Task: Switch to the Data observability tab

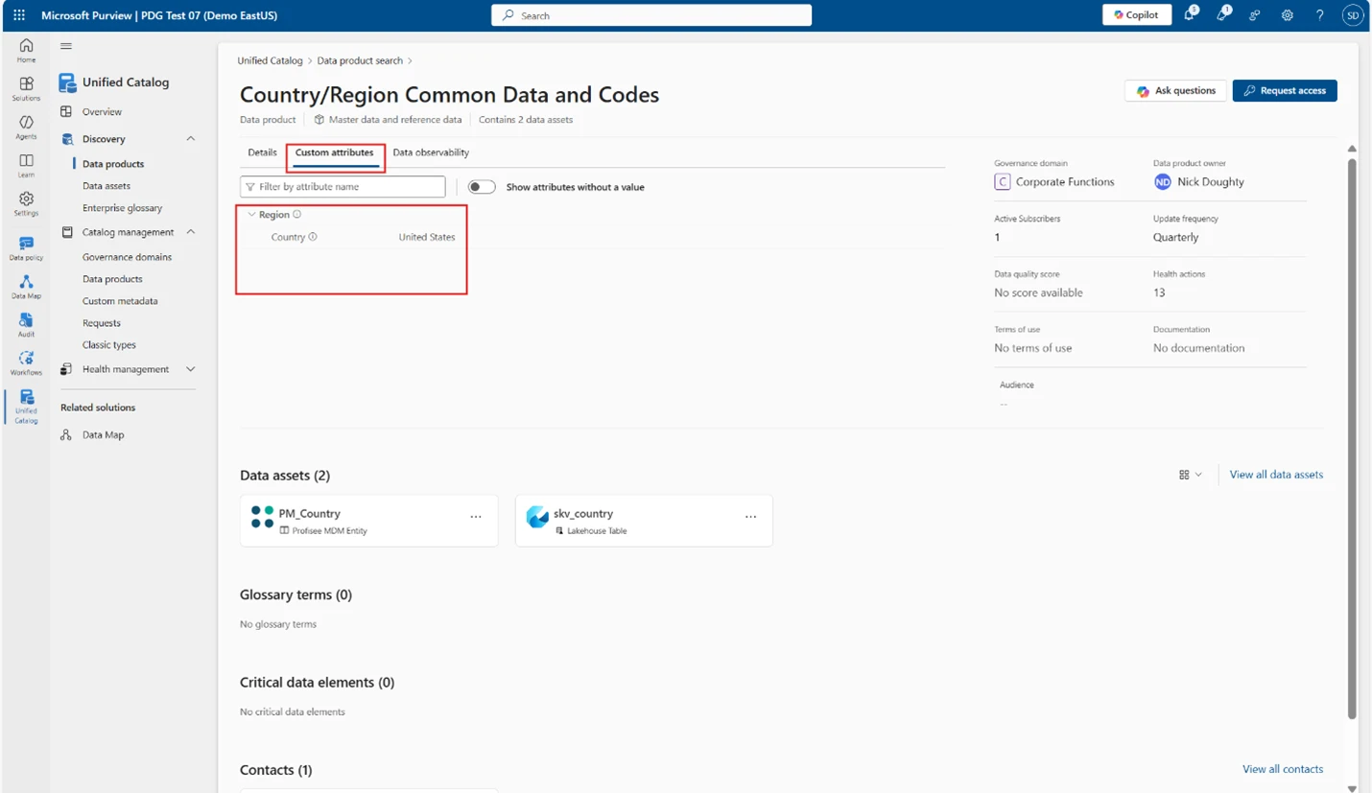Action: [431, 152]
